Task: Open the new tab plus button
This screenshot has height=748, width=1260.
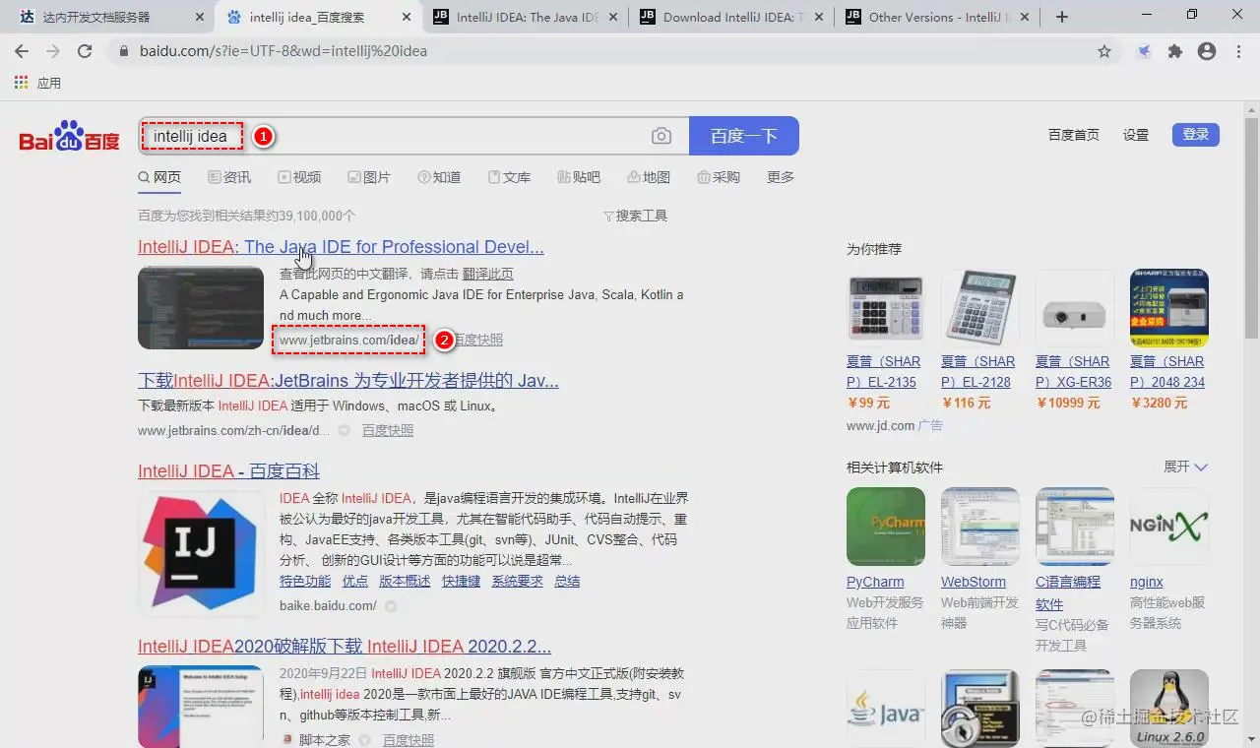Action: click(1061, 17)
